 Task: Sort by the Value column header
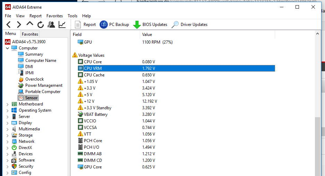click(207, 35)
